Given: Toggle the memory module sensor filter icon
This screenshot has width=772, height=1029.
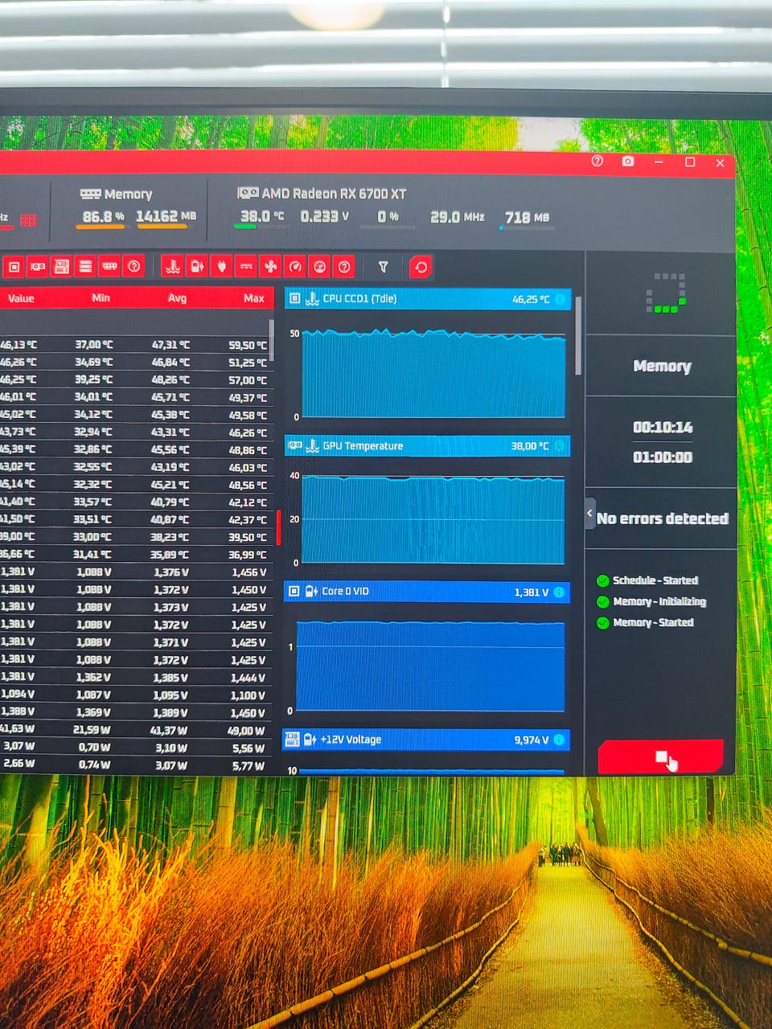Looking at the screenshot, I should pyautogui.click(x=109, y=266).
